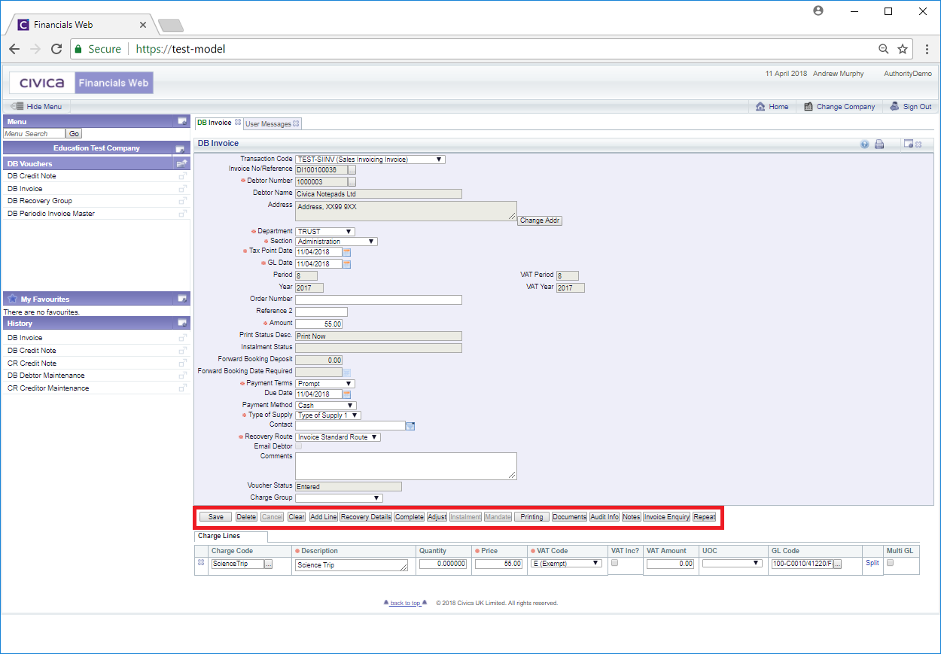The image size is (941, 654).
Task: Open DB Recovery Group new window icon
Action: click(x=183, y=201)
